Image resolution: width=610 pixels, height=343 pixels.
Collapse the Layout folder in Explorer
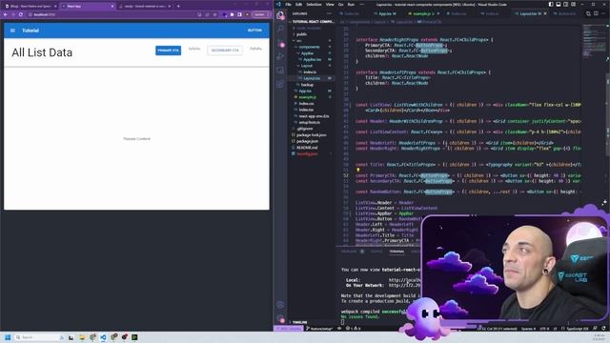click(307, 66)
